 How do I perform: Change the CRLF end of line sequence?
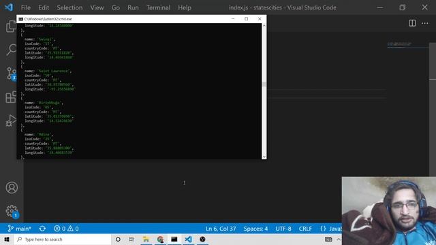[305, 229]
